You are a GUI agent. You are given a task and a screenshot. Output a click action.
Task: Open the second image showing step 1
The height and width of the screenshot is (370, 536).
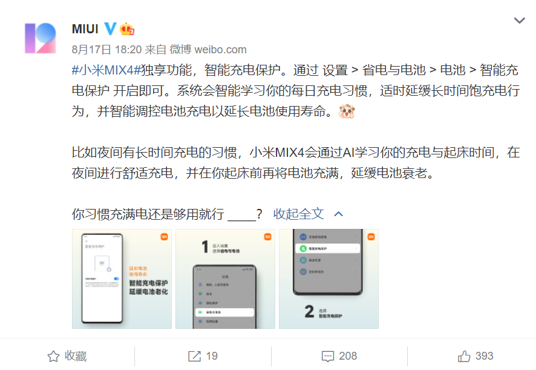click(225, 279)
